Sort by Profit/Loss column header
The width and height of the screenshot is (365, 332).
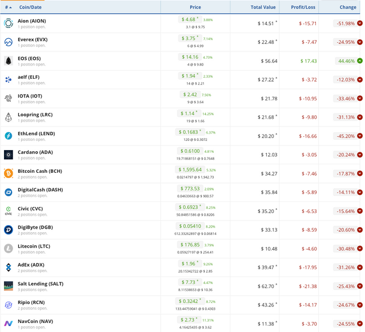point(303,7)
